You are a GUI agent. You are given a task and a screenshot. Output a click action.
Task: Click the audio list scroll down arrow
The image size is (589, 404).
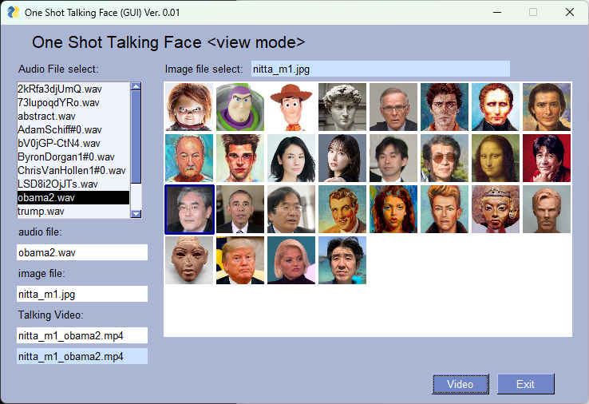click(x=136, y=213)
